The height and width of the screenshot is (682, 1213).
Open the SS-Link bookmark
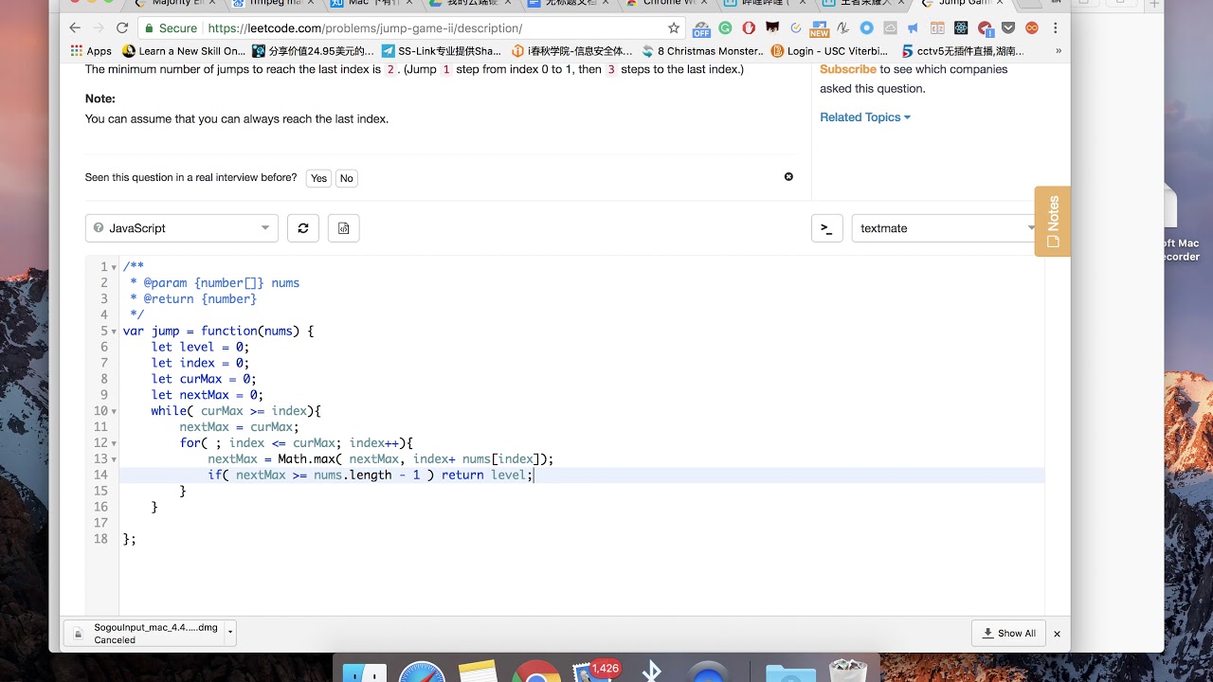(442, 51)
